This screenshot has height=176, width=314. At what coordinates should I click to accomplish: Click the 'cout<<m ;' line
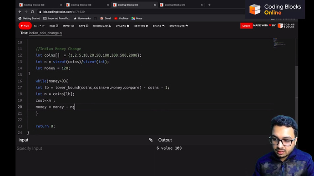45,100
